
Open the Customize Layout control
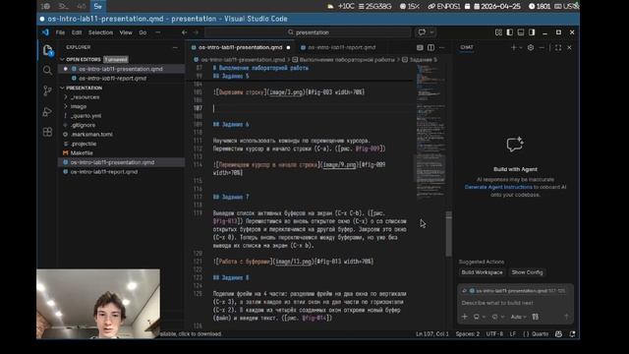click(498, 32)
